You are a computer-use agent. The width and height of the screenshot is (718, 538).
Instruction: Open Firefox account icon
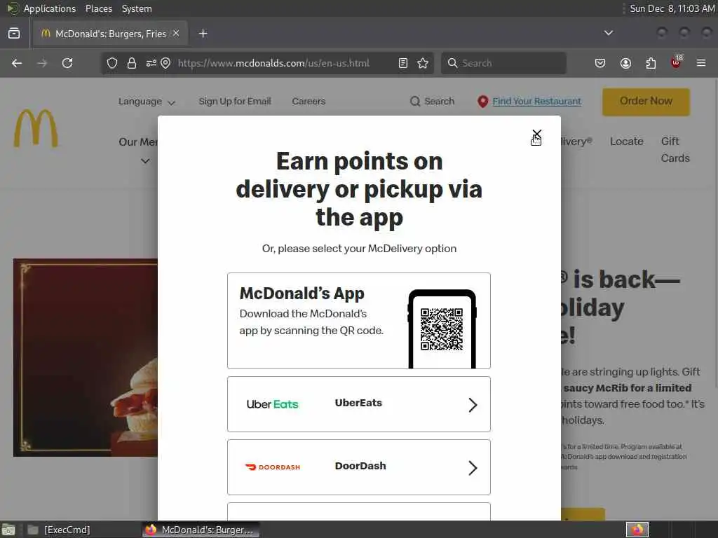(x=625, y=63)
